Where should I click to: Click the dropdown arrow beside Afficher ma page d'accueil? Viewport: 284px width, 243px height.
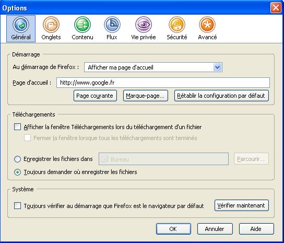click(x=217, y=67)
